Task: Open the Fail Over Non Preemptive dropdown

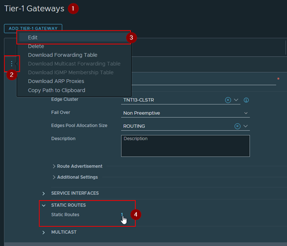Action: [185, 113]
